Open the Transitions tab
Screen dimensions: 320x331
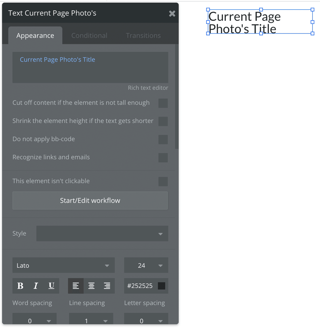143,35
